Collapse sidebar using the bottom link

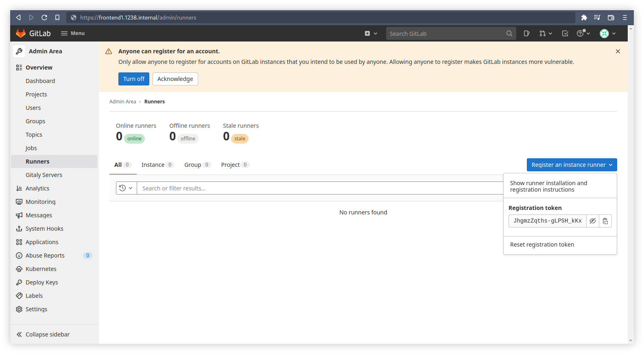click(x=47, y=334)
